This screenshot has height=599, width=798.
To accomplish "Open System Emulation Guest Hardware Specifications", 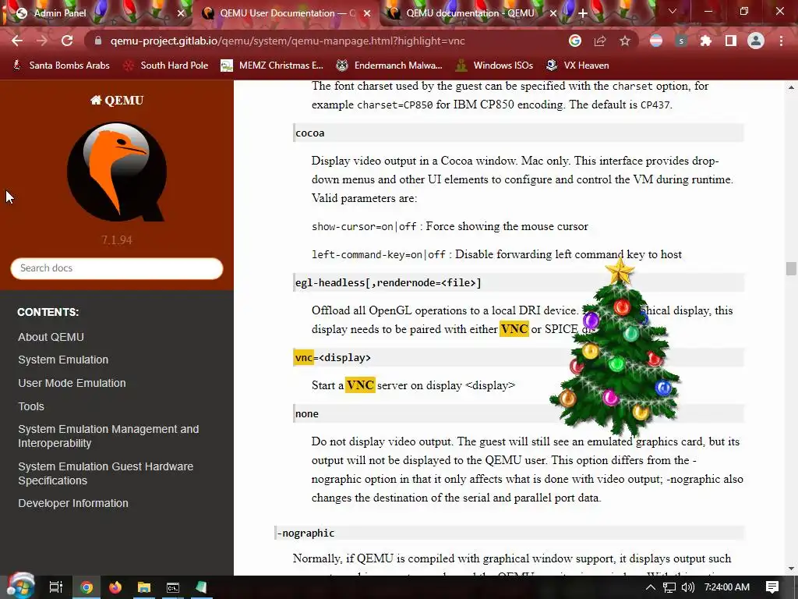I will tap(105, 473).
